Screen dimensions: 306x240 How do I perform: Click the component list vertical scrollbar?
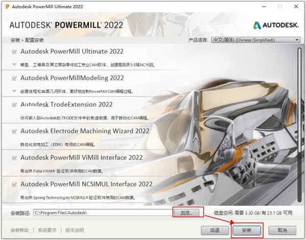click(x=299, y=125)
